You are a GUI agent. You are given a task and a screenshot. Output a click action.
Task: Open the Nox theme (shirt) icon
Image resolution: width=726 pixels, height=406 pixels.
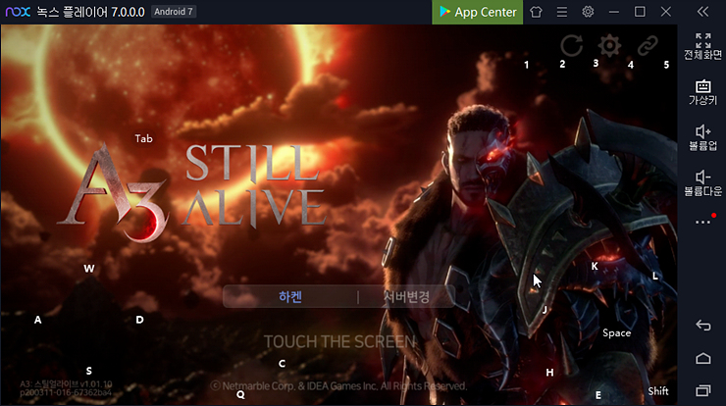click(x=537, y=12)
